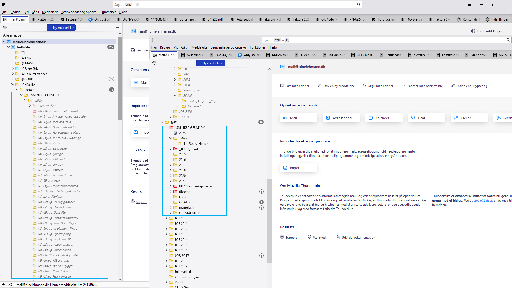Open Filer menu in back window
The image size is (512, 288).
(5, 12)
